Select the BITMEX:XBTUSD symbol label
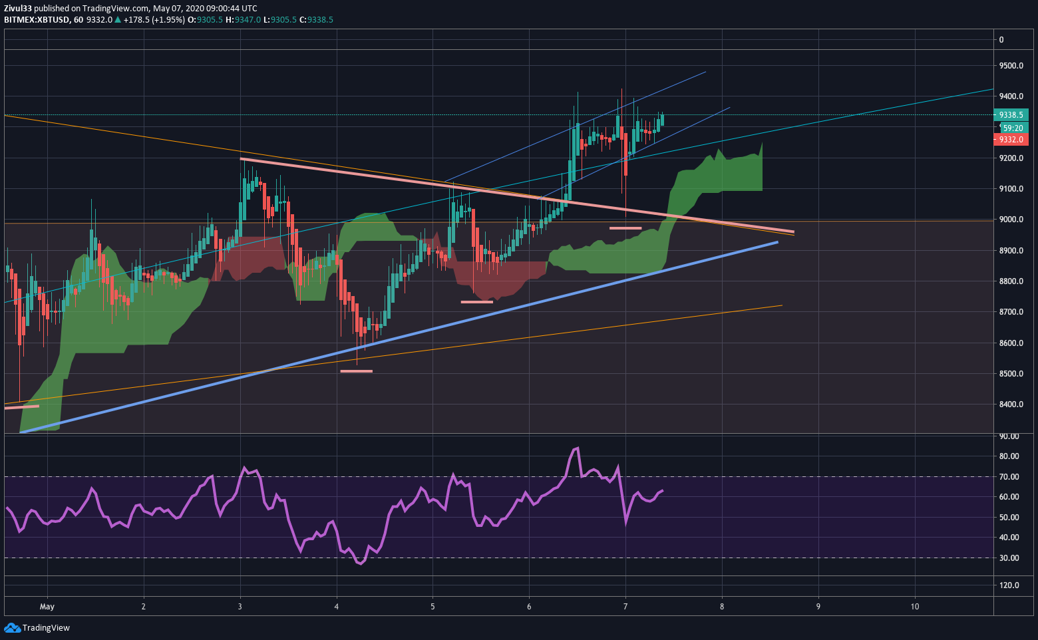 click(x=37, y=19)
